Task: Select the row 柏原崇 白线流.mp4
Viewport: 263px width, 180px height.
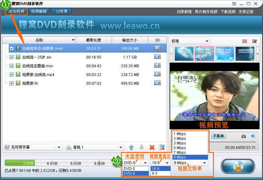Action: coord(88,74)
